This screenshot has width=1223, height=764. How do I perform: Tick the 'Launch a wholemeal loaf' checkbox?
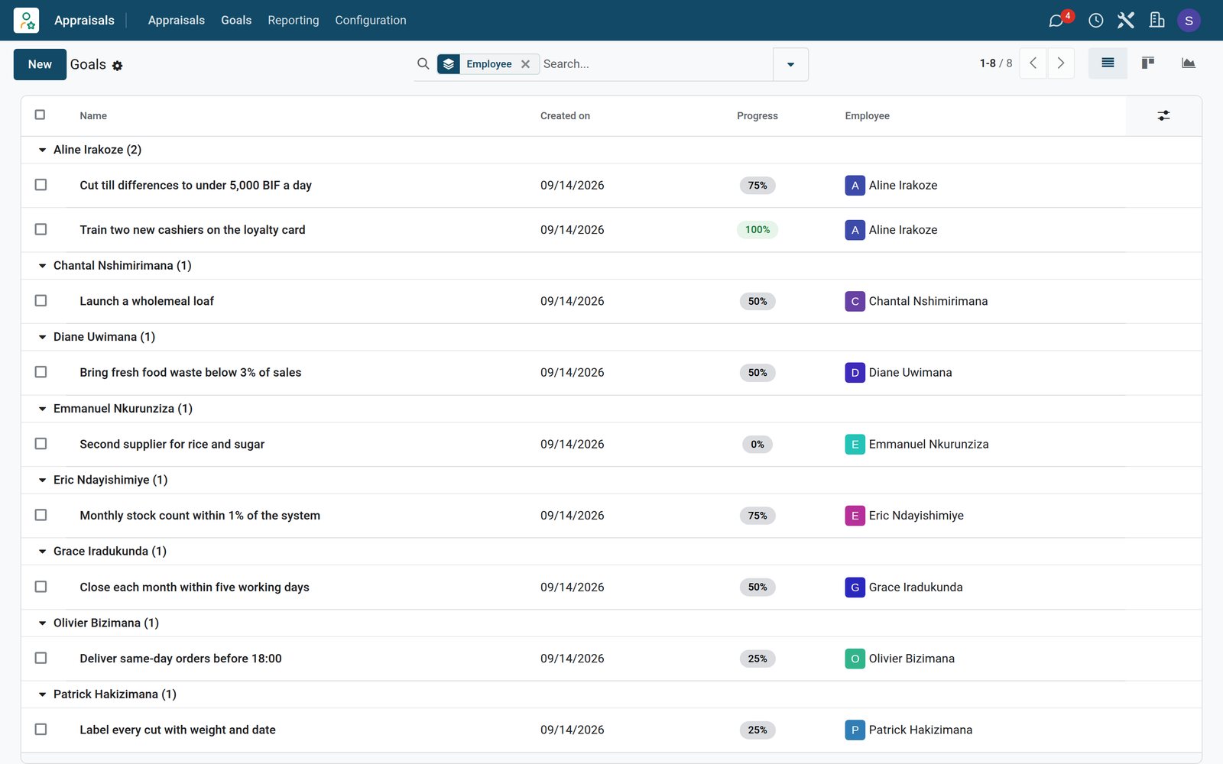coord(41,301)
